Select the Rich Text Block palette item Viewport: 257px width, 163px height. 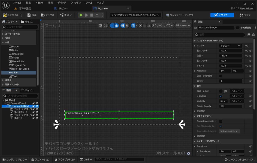(x=19, y=69)
